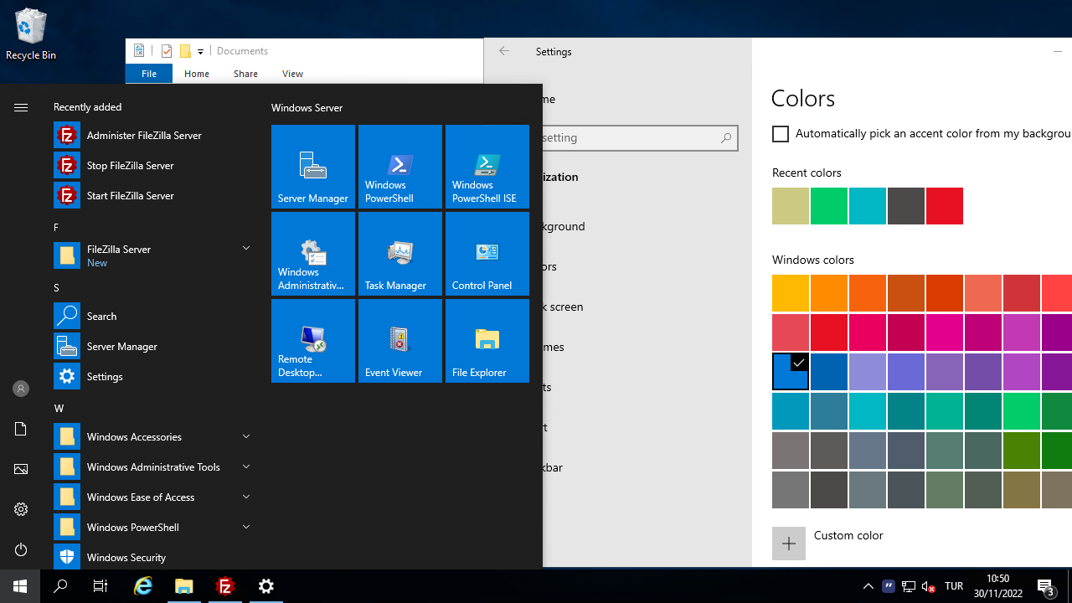1072x603 pixels.
Task: Go back in the Settings window
Action: click(x=504, y=51)
